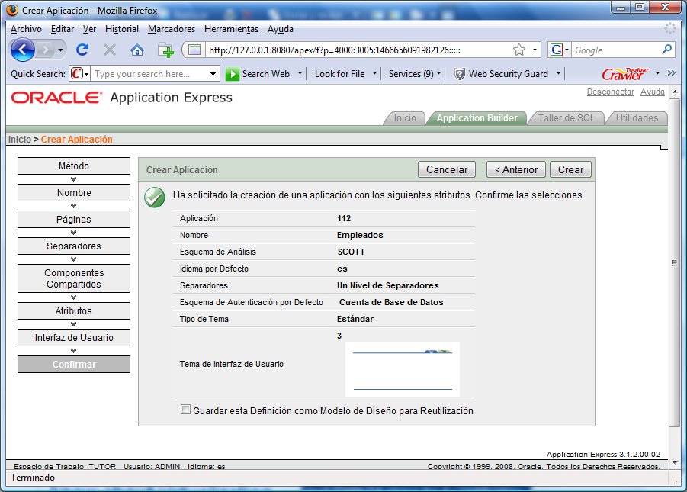Go back with the Firefox back arrow
The width and height of the screenshot is (687, 492).
(x=23, y=50)
